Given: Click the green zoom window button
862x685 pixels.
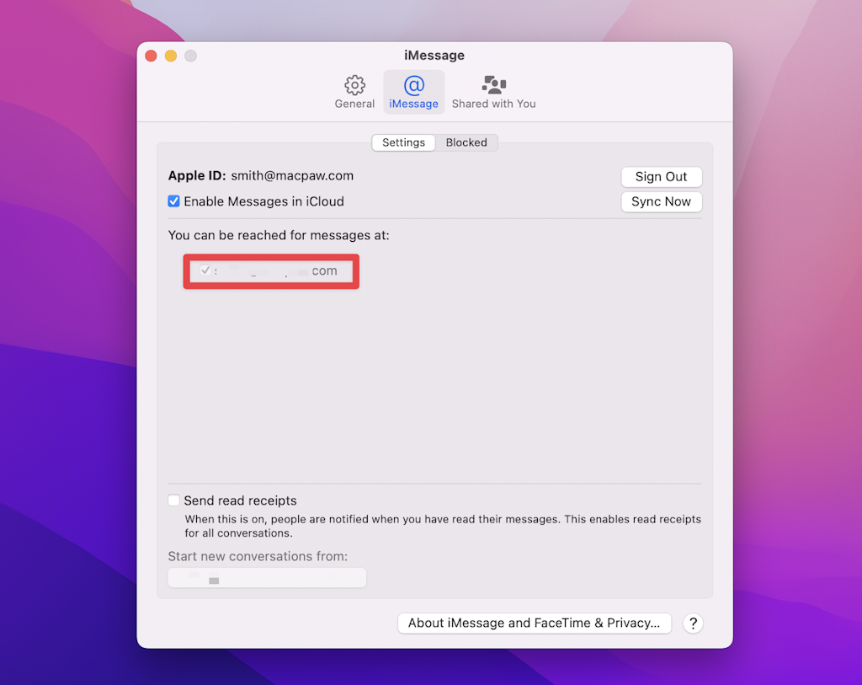Looking at the screenshot, I should (190, 55).
